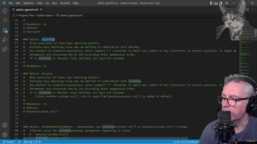Click 'Unless another system.run[*] rule' comment line

(98, 96)
